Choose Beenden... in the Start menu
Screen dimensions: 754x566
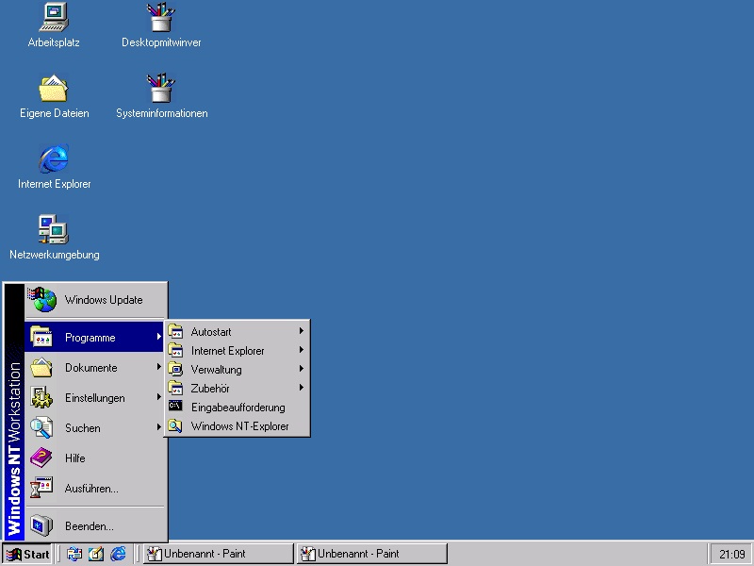94,525
